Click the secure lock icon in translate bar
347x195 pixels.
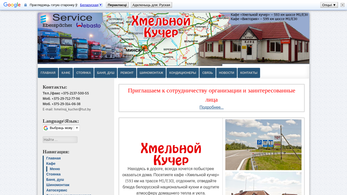[x=25, y=5]
